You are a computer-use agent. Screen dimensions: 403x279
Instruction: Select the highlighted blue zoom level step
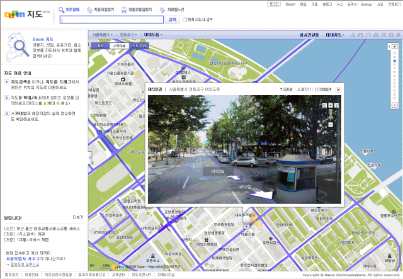tap(395, 61)
